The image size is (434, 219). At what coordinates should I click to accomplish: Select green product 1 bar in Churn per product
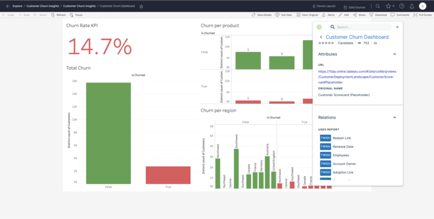pos(248,60)
